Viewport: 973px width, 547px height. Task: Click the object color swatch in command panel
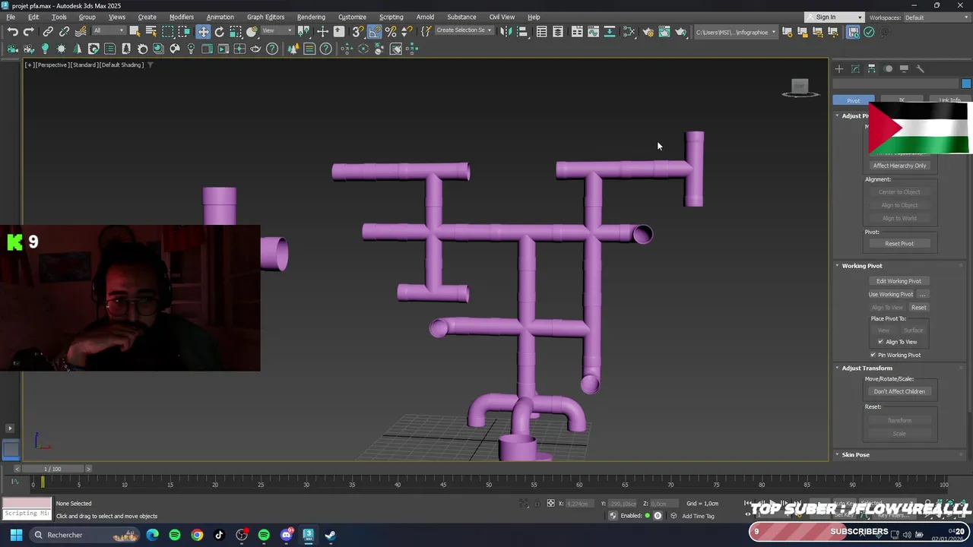pyautogui.click(x=966, y=84)
